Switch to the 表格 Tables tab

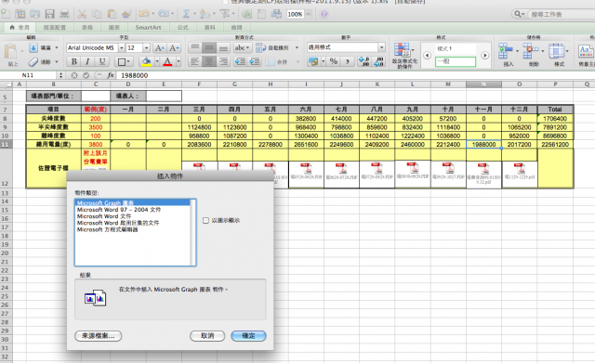(x=87, y=27)
